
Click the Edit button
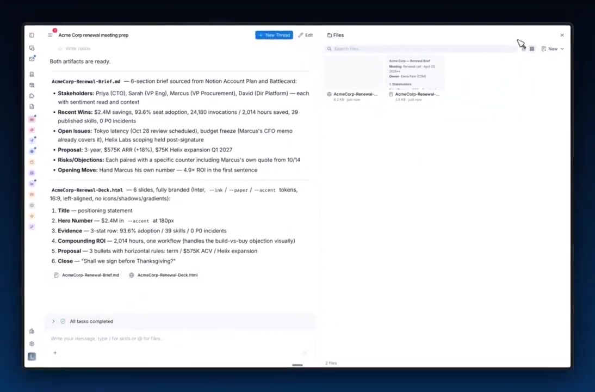[x=306, y=35]
